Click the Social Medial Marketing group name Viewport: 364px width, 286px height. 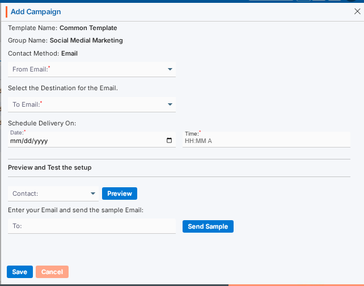point(86,40)
